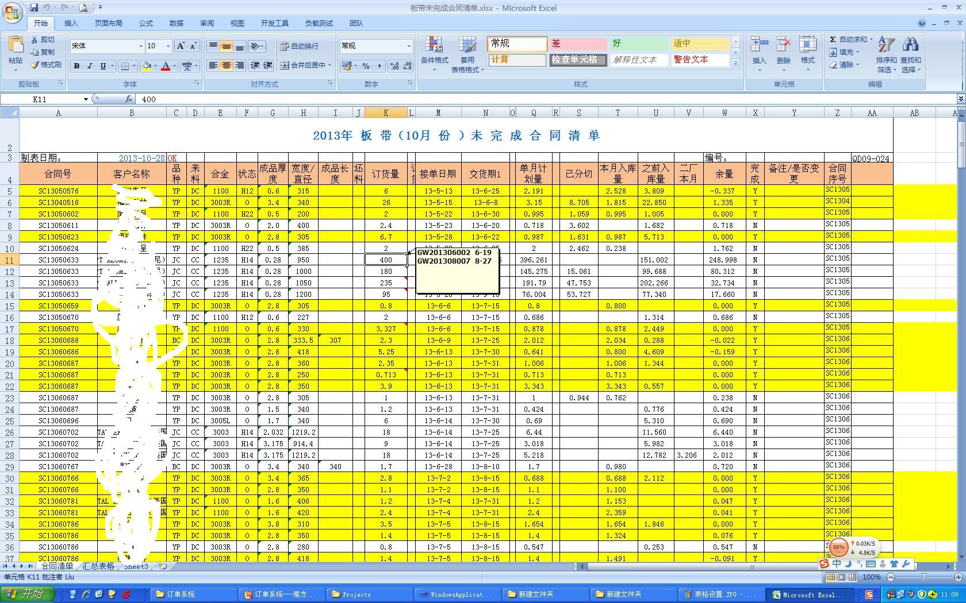This screenshot has height=603, width=966.
Task: Open number format dropdown 常规
Action: (409, 46)
